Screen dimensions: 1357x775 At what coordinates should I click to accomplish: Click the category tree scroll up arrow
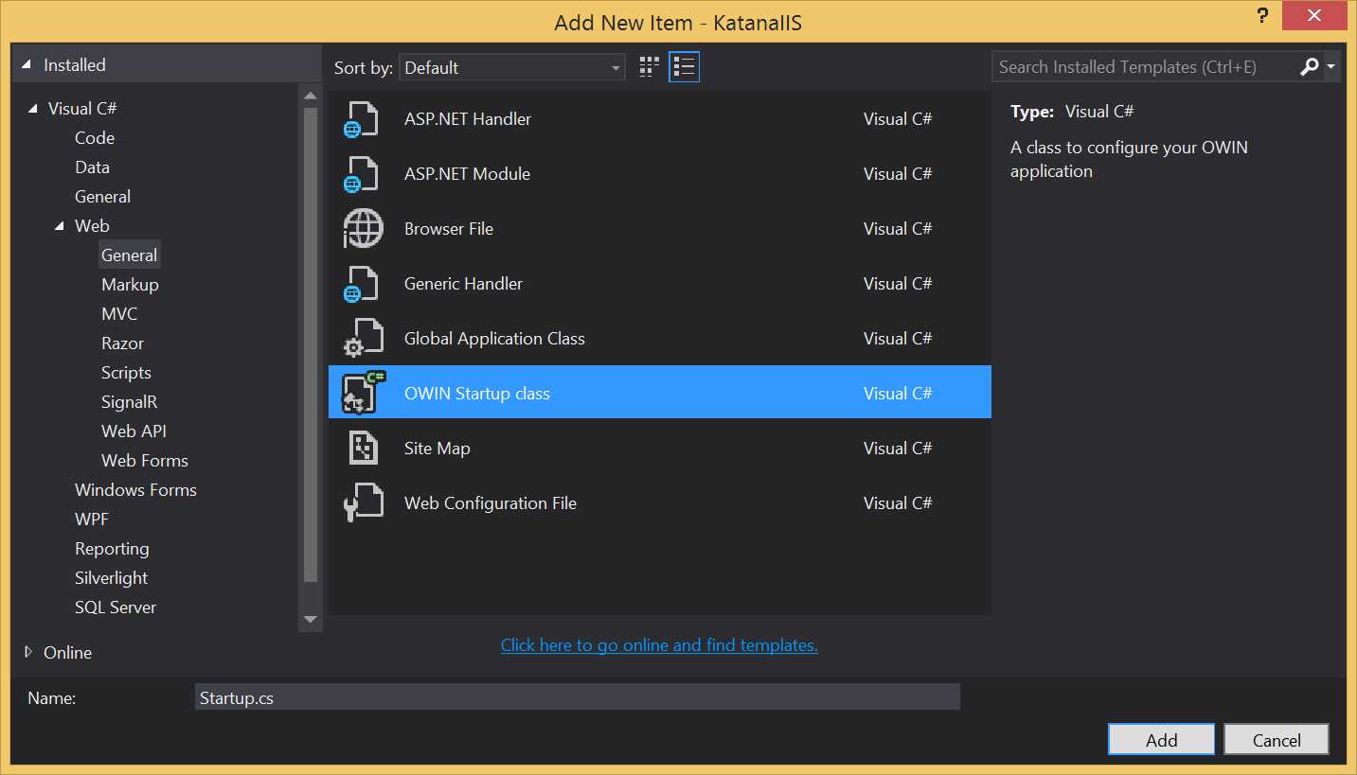[x=310, y=96]
